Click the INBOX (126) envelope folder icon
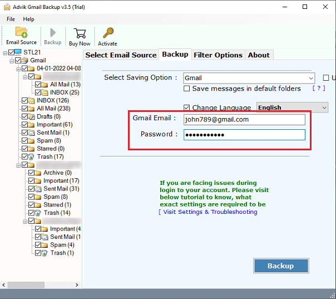Screen dimensions: 336x299 (31, 100)
